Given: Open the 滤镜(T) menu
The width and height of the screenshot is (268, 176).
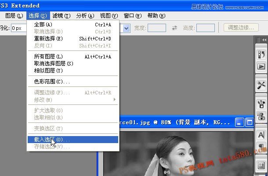Looking at the screenshot, I should coord(62,16).
